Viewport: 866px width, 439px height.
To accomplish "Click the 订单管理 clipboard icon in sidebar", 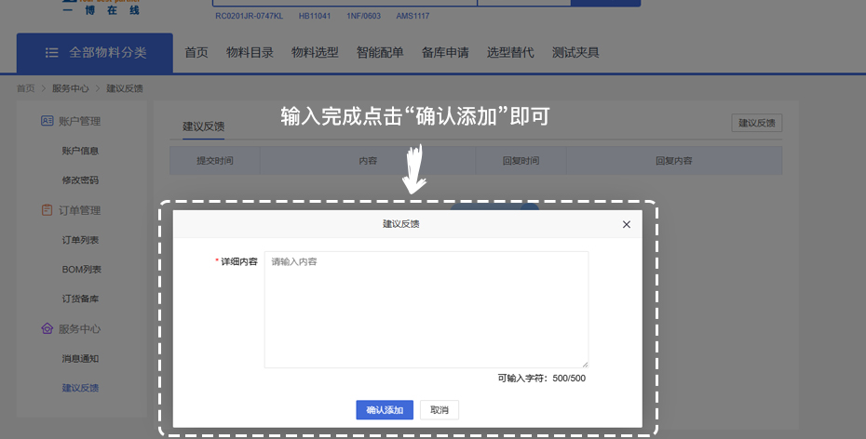I will coord(47,210).
